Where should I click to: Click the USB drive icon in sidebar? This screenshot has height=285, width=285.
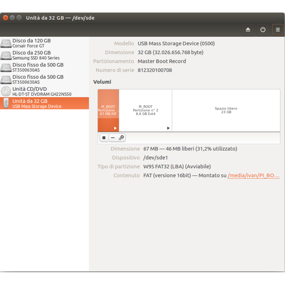(x=6, y=103)
